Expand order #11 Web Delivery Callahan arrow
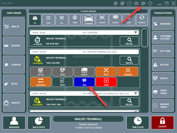This screenshot has width=177, height=133. pyautogui.click(x=135, y=93)
